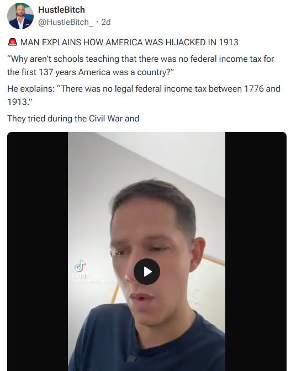Click the schools teaching quote paragraph
This screenshot has height=371, width=291.
click(141, 65)
